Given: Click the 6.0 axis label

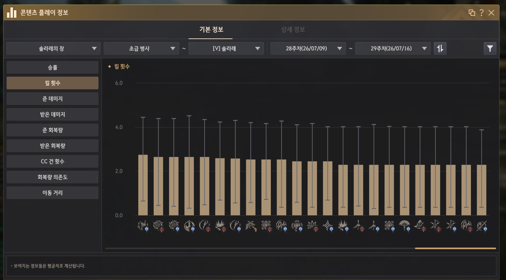Looking at the screenshot, I should point(119,83).
